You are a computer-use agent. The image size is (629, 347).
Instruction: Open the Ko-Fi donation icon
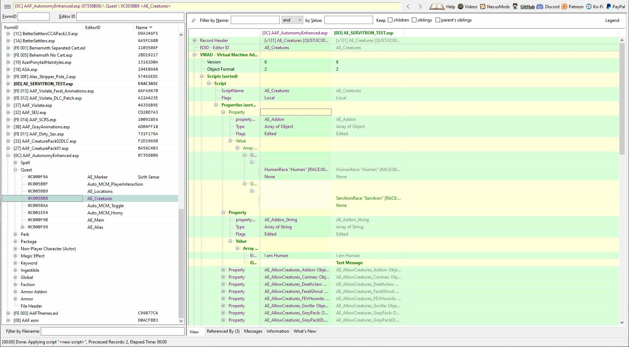click(x=589, y=6)
